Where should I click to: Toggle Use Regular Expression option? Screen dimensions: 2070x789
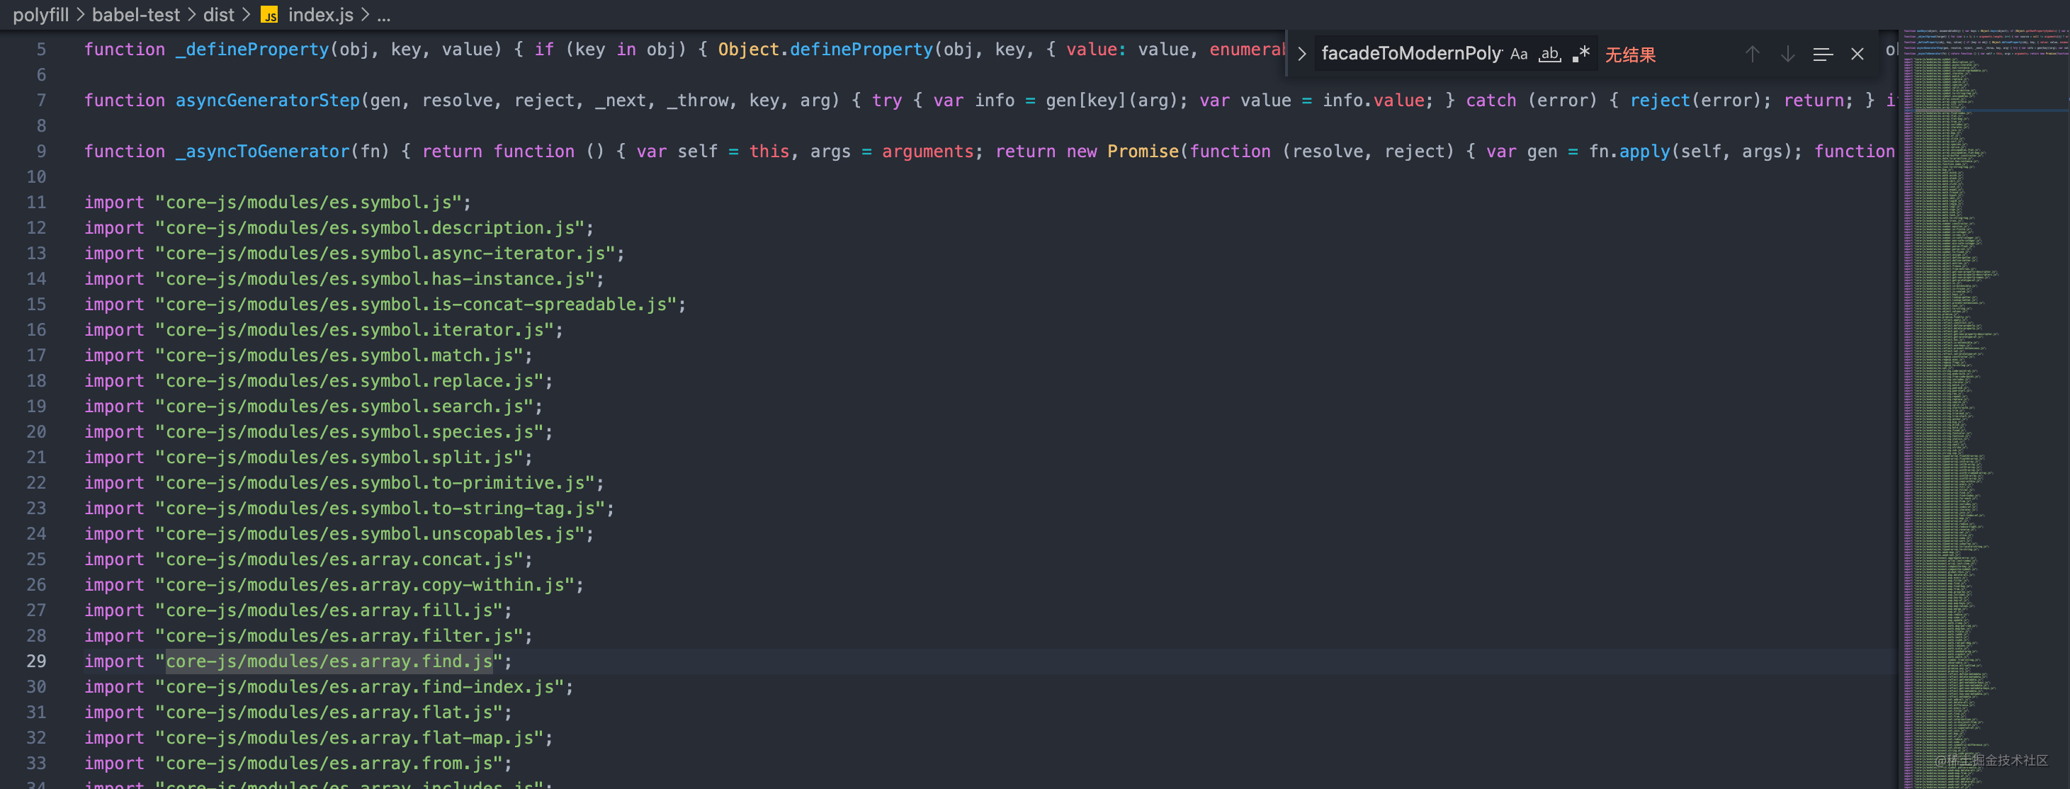1580,55
